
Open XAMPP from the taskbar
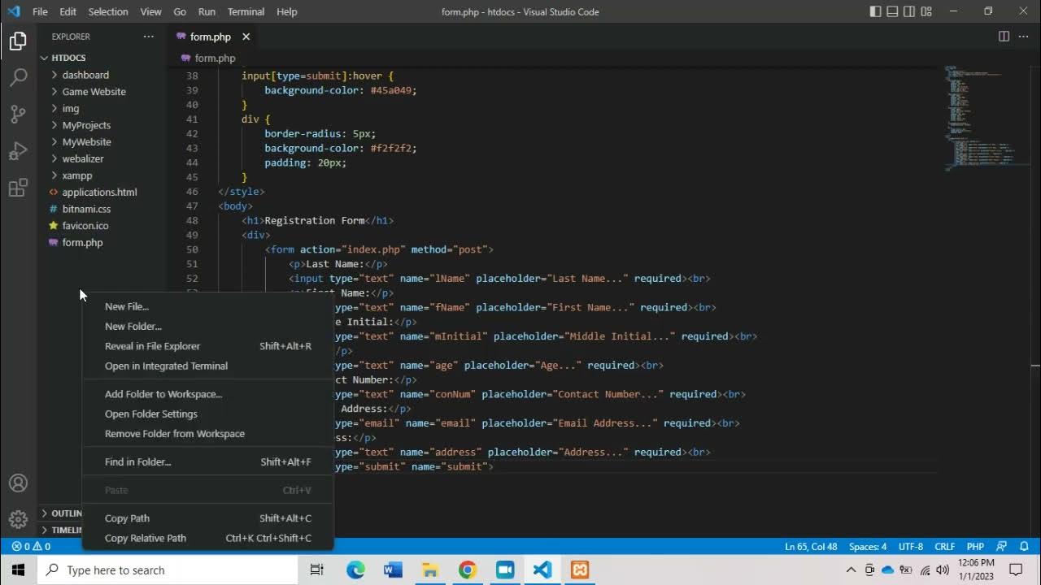point(580,570)
